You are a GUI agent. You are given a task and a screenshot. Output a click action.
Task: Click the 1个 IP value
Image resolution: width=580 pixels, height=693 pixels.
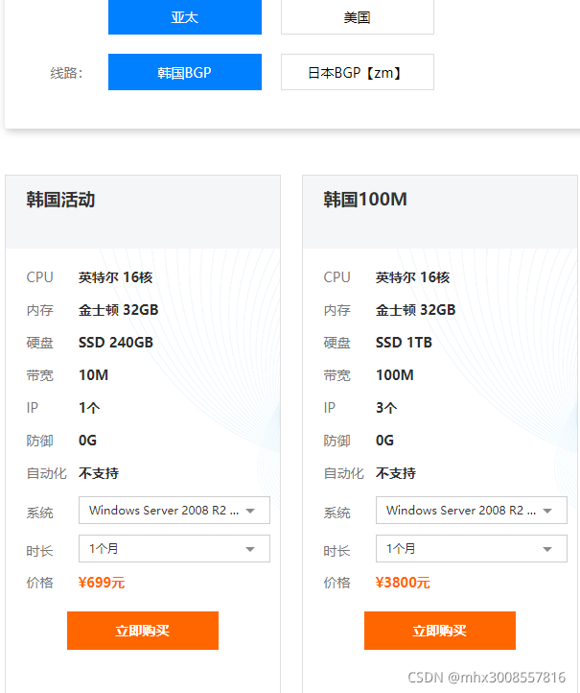pyautogui.click(x=89, y=408)
